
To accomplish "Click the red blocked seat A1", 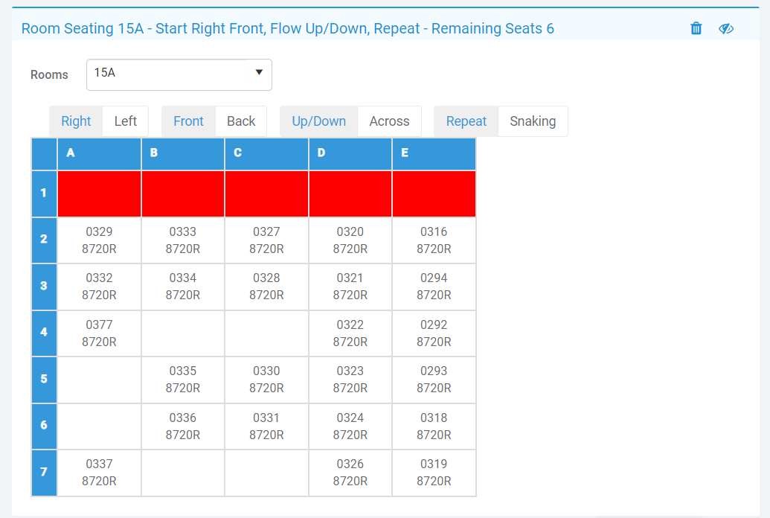I will 99,194.
